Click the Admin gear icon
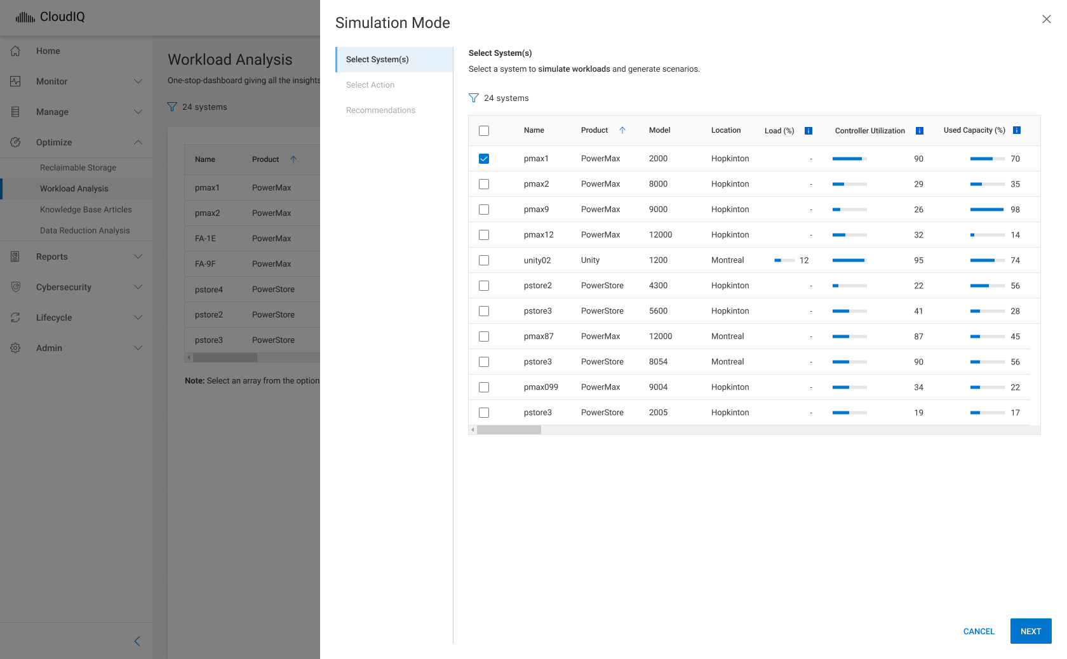 click(16, 348)
